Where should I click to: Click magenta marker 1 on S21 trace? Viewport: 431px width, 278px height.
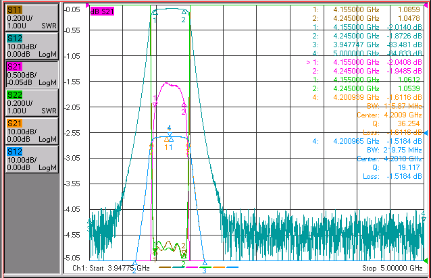coord(155,105)
